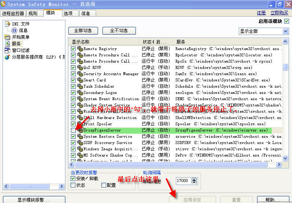Sort by the 显示名称 column header
Image resolution: width=292 pixels, height=203 pixels.
click(104, 42)
